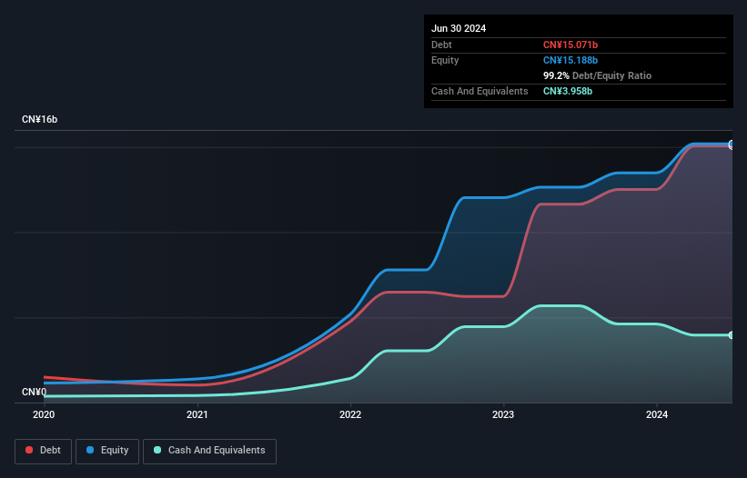Click the 2024 x-axis label
This screenshot has height=478, width=747.
coord(657,414)
